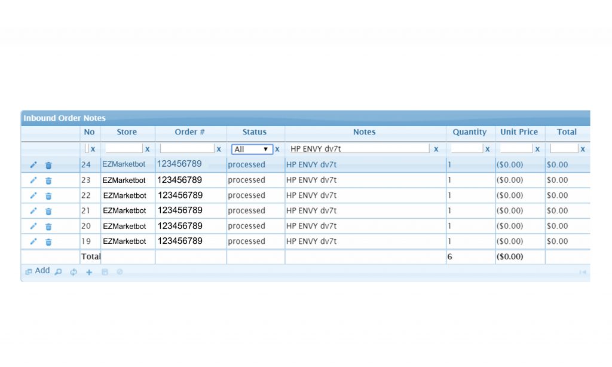Click $0.00 total cell in row 22
Viewport: 612px width, 367px height.
tap(568, 195)
